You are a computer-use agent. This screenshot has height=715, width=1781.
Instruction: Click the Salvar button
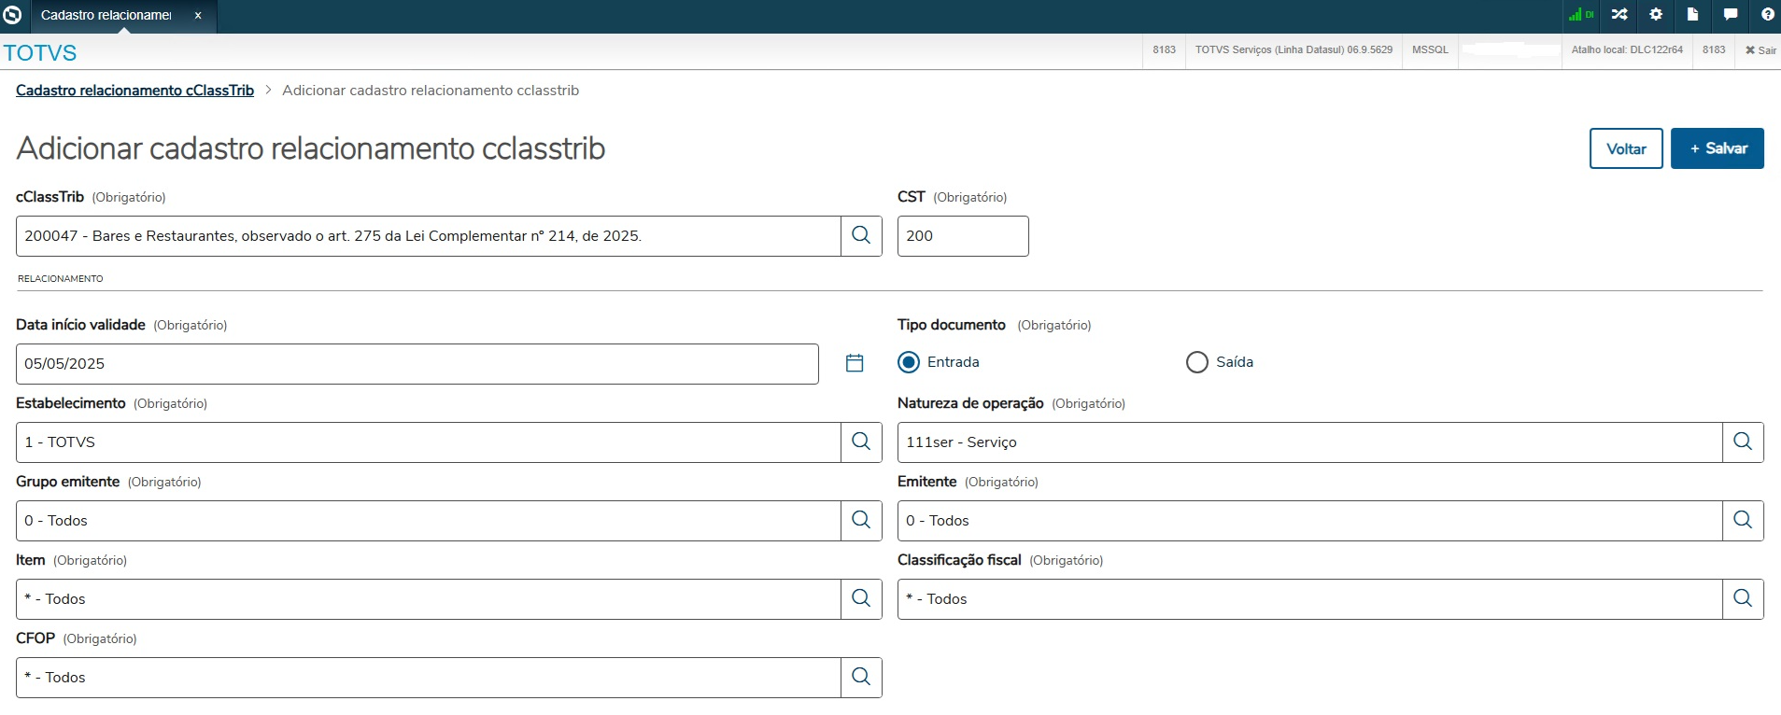point(1717,148)
